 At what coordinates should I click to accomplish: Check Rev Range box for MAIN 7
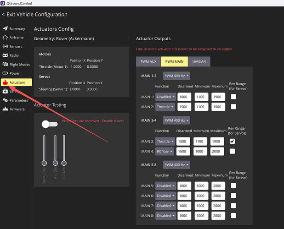point(233,206)
